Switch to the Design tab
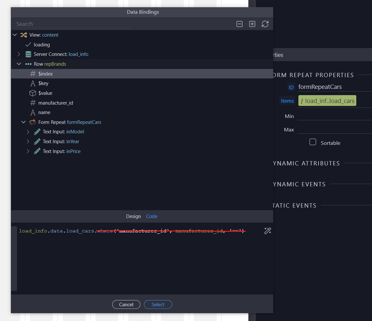The width and height of the screenshot is (372, 321). (133, 216)
